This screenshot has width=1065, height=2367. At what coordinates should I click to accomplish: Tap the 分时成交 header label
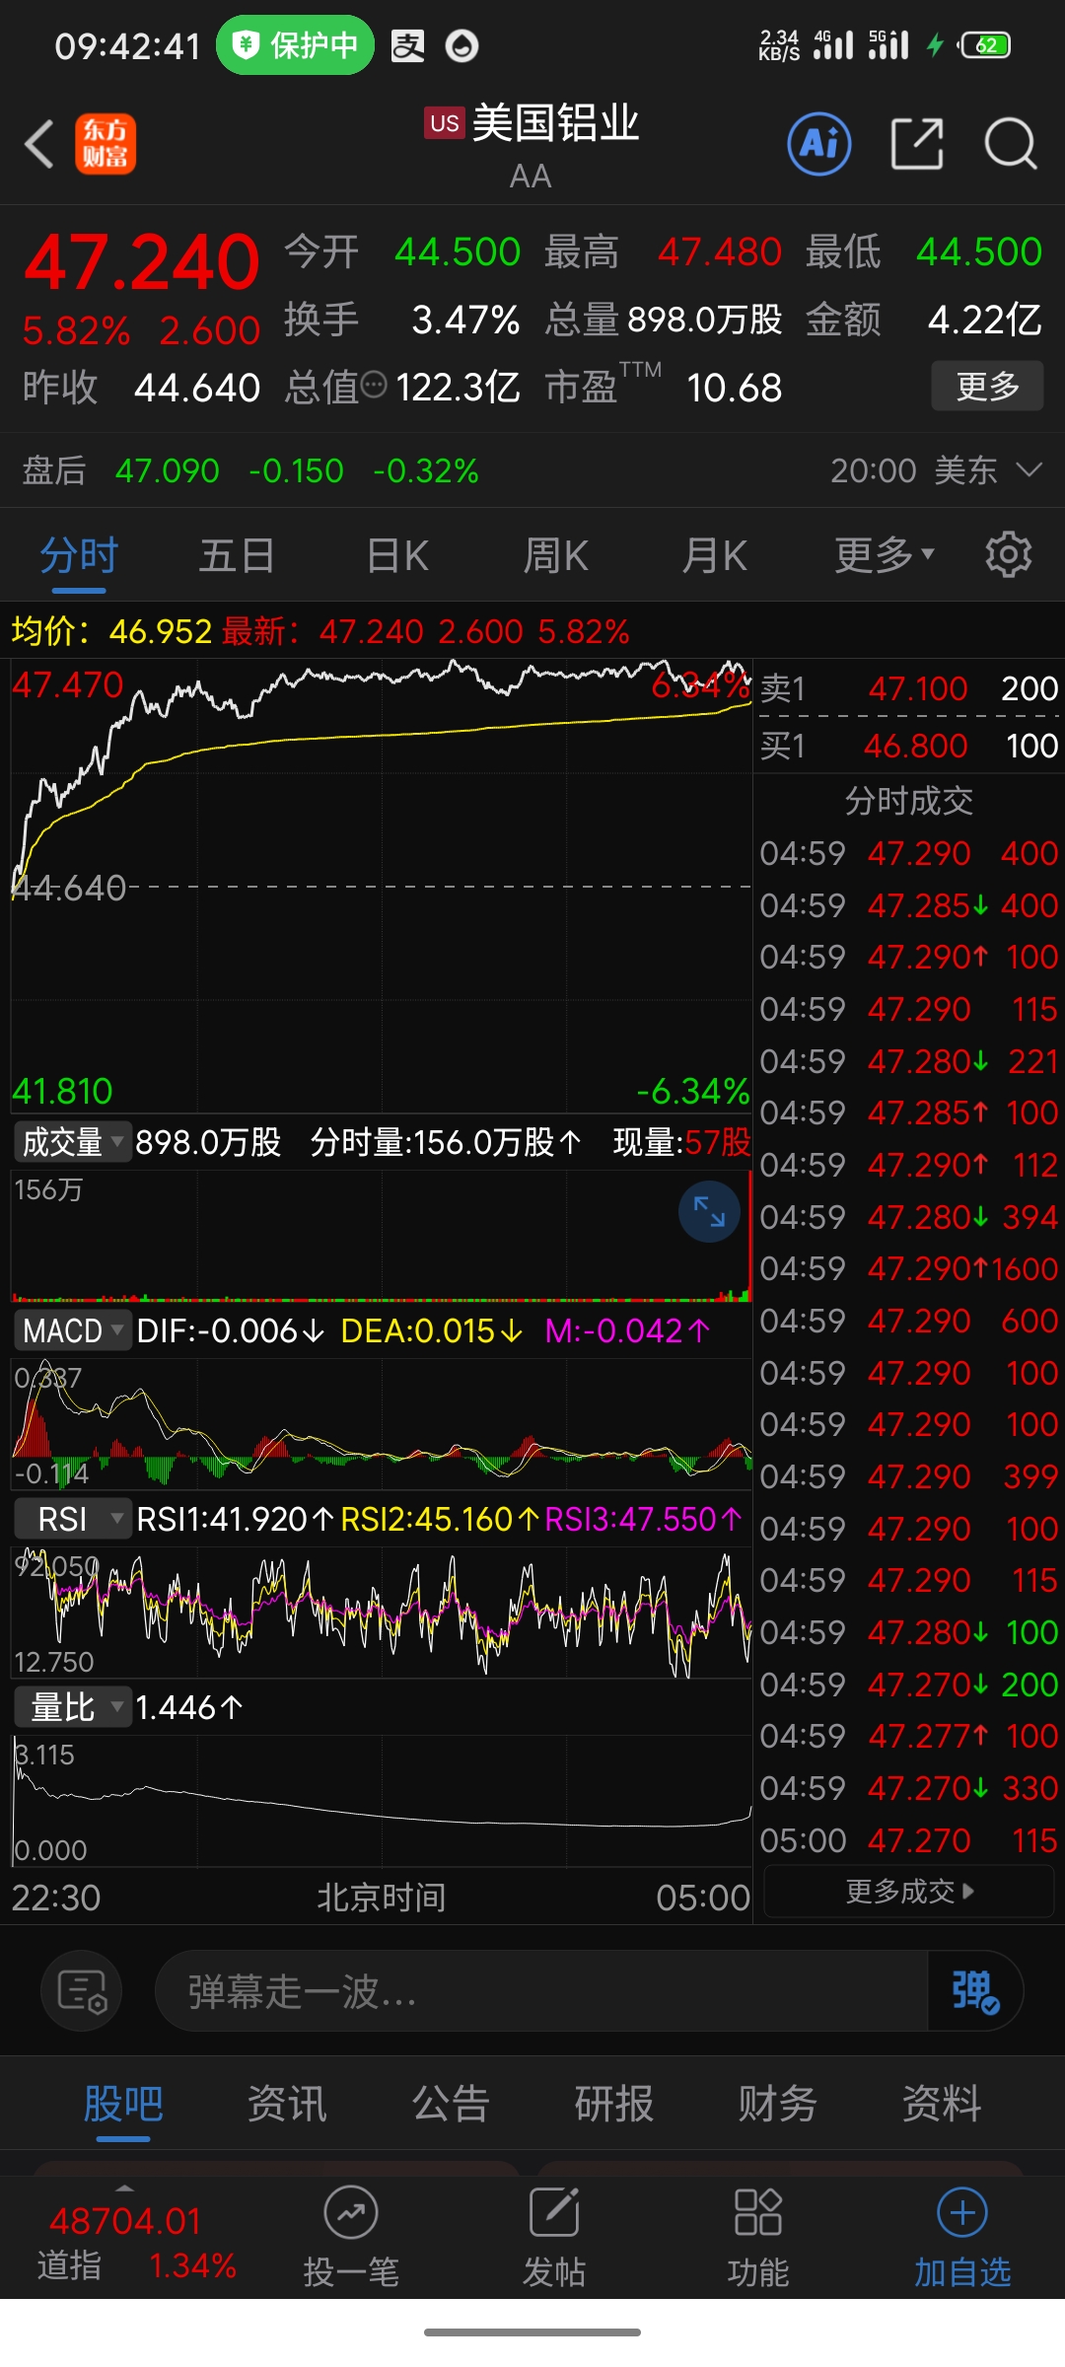click(909, 801)
